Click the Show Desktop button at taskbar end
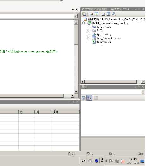148x166 pixels. pyautogui.click(x=142, y=161)
